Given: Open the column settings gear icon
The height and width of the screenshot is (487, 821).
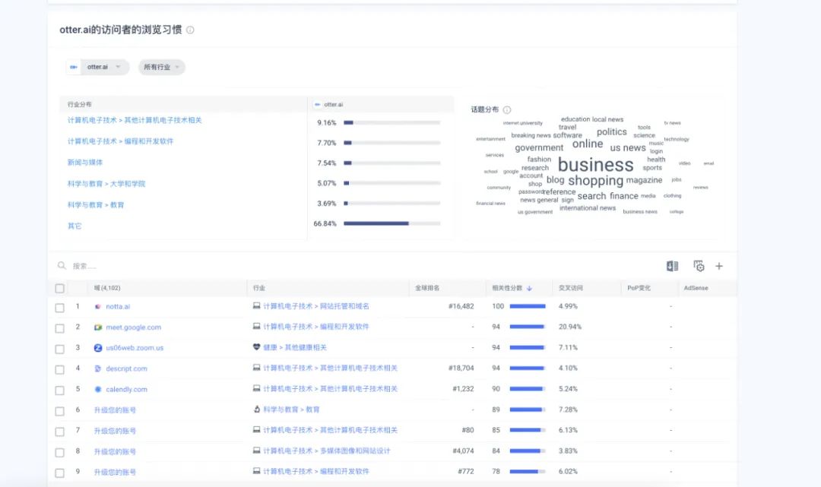Looking at the screenshot, I should click(x=699, y=266).
